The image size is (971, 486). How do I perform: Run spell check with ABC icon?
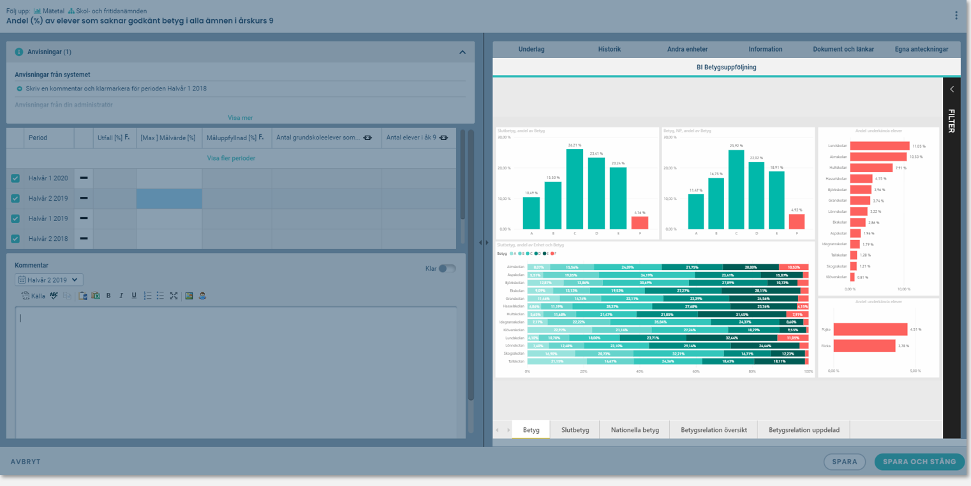(54, 296)
